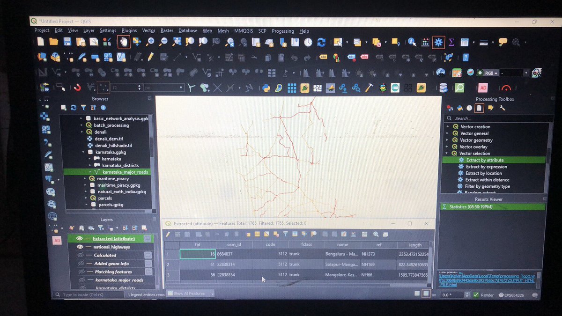The image size is (562, 316).
Task: Open the Processing menu
Action: click(283, 31)
